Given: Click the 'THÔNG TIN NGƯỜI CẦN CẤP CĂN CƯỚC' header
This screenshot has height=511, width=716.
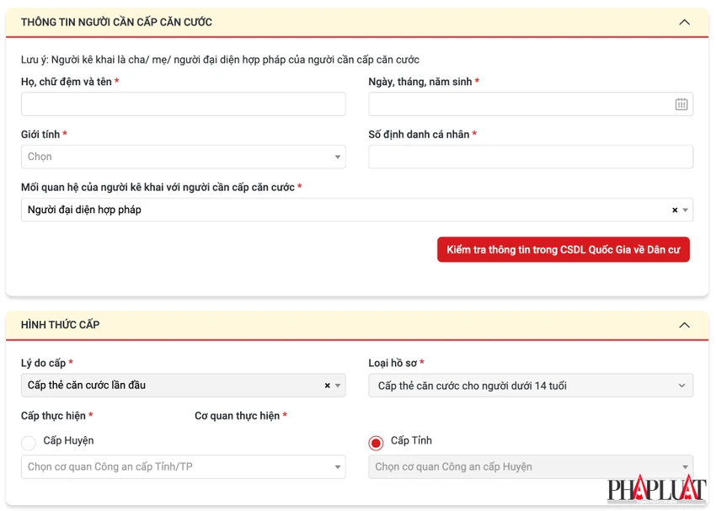Looking at the screenshot, I should point(116,22).
